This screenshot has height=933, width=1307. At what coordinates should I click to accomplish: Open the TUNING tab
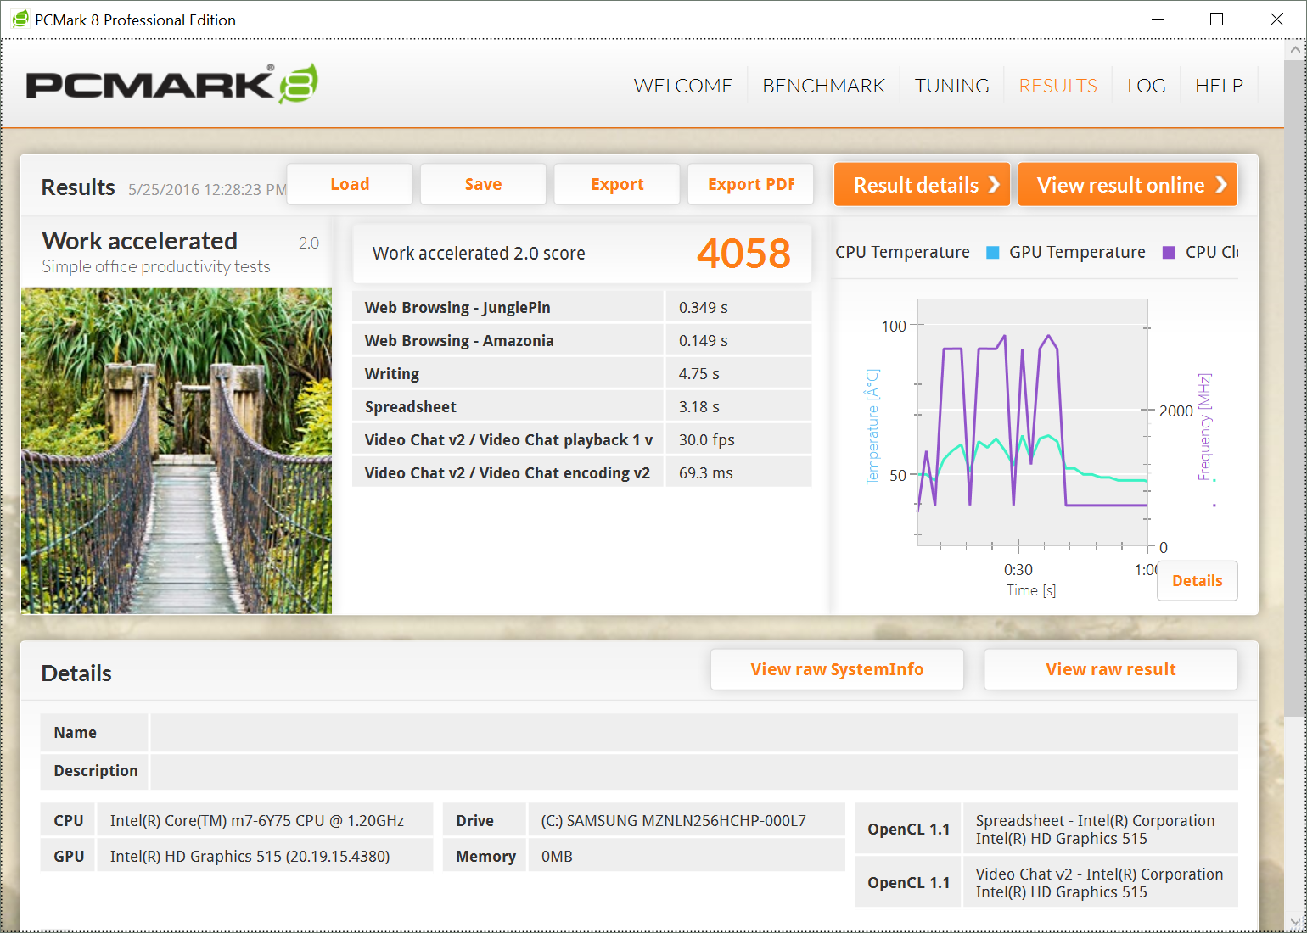[951, 86]
